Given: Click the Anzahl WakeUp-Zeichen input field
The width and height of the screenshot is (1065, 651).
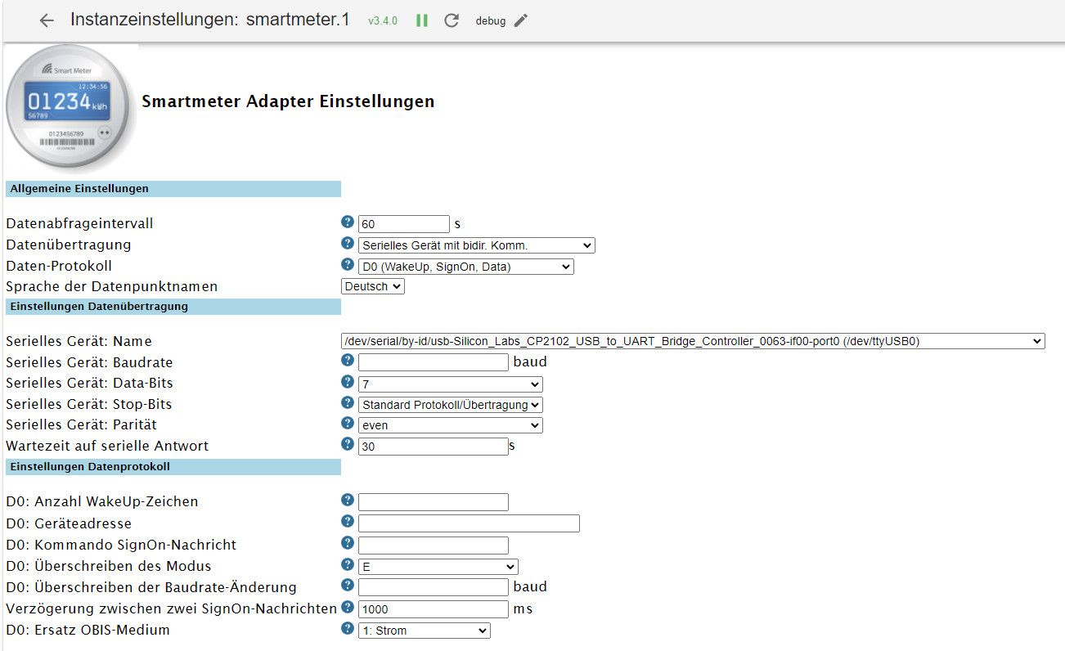Looking at the screenshot, I should [434, 502].
